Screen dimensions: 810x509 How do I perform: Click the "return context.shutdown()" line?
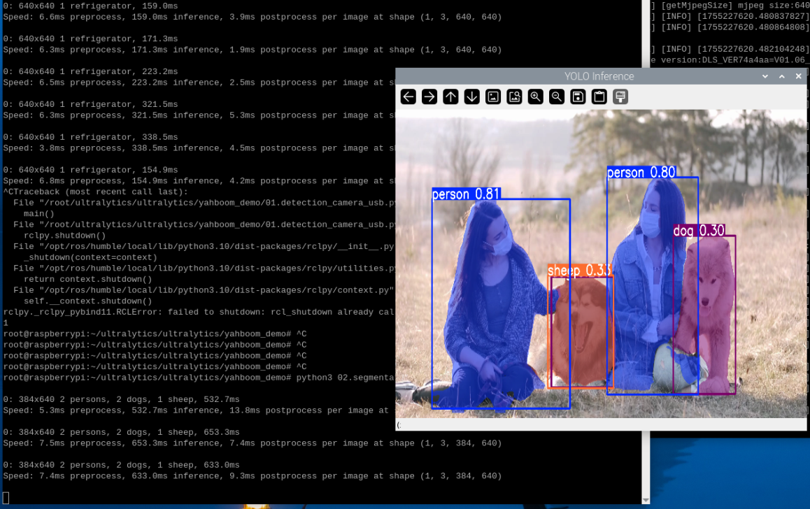coord(88,279)
